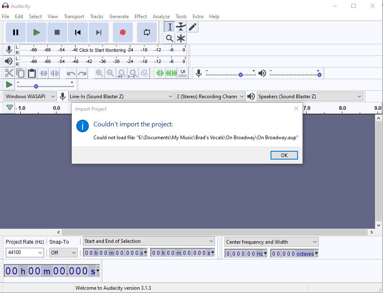Click the Silence audio selection icon
The image size is (383, 293).
click(54, 73)
